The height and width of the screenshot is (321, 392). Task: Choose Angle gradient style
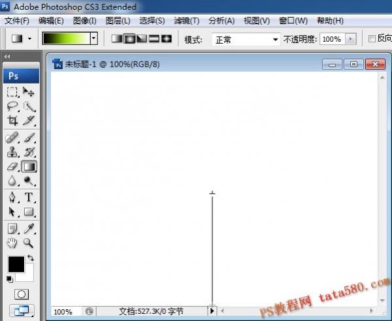[142, 38]
